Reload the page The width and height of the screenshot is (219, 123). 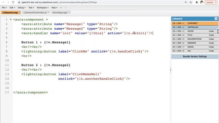point(13,2)
